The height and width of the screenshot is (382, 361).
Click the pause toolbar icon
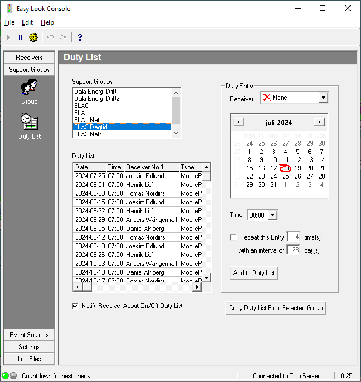(x=21, y=37)
